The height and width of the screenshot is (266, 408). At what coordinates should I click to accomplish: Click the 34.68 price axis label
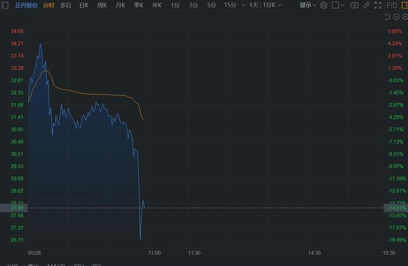(x=17, y=31)
